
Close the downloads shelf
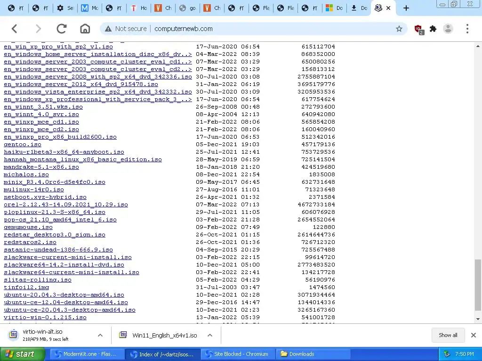tap(474, 335)
